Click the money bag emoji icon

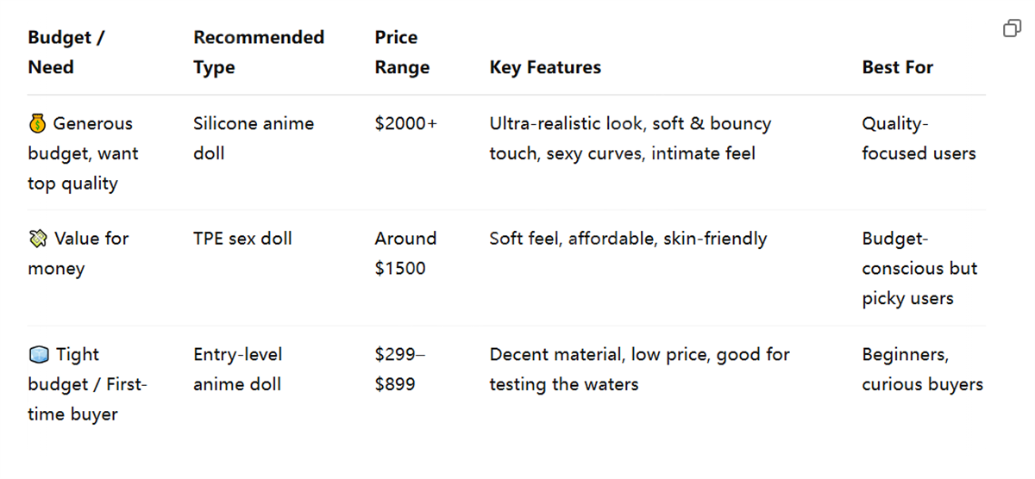click(36, 124)
